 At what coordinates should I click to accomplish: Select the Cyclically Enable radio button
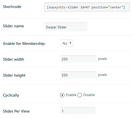pyautogui.click(x=62, y=95)
